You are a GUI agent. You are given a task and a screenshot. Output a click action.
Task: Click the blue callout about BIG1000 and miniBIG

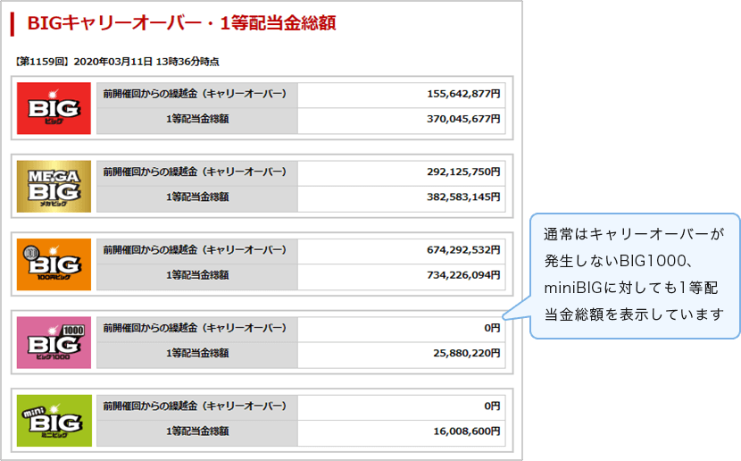pyautogui.click(x=634, y=276)
